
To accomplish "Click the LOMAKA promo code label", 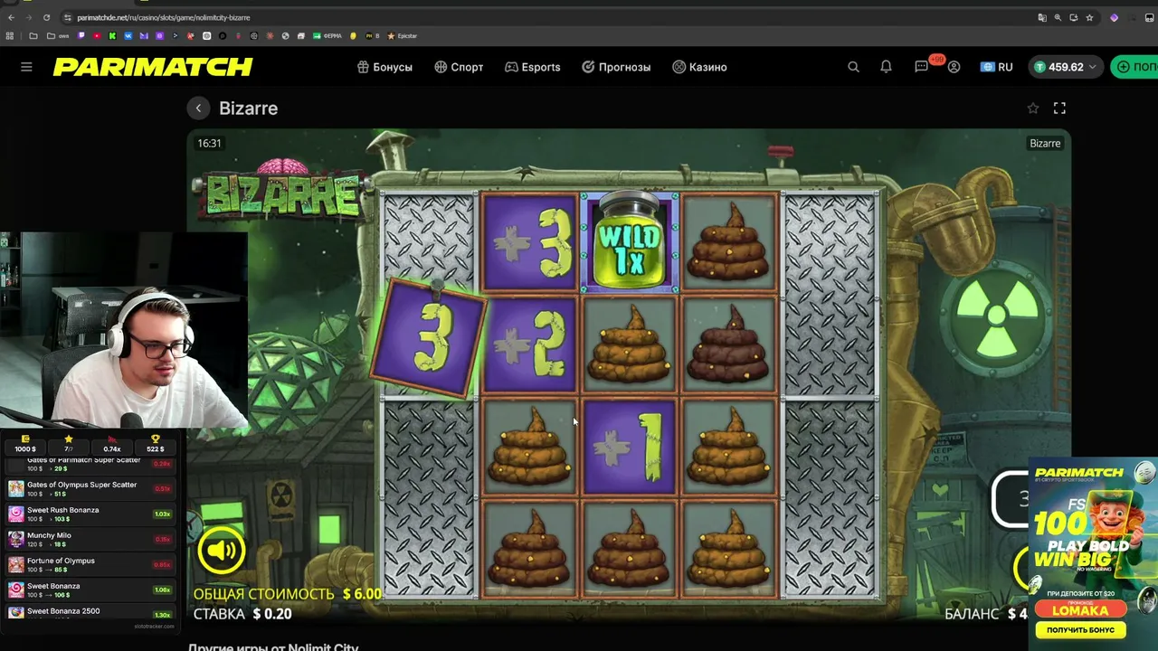I will tap(1080, 610).
